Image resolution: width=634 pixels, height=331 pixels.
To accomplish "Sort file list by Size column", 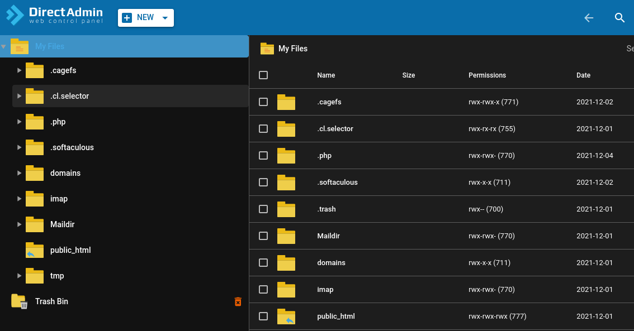I will (x=408, y=75).
